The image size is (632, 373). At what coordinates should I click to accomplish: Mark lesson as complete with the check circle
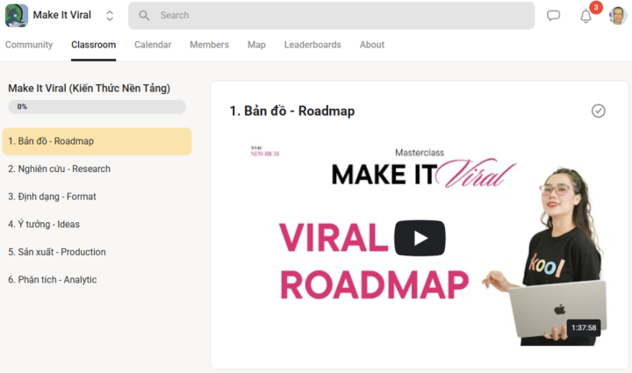[598, 111]
